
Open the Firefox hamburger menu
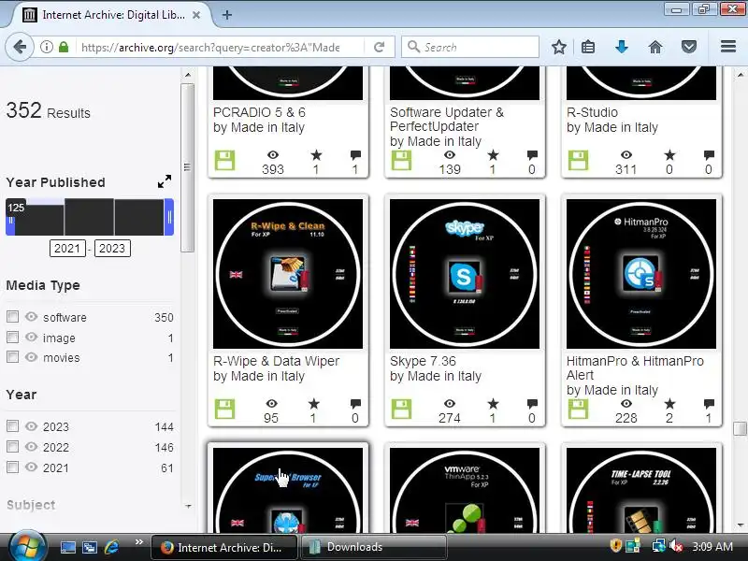tap(728, 46)
